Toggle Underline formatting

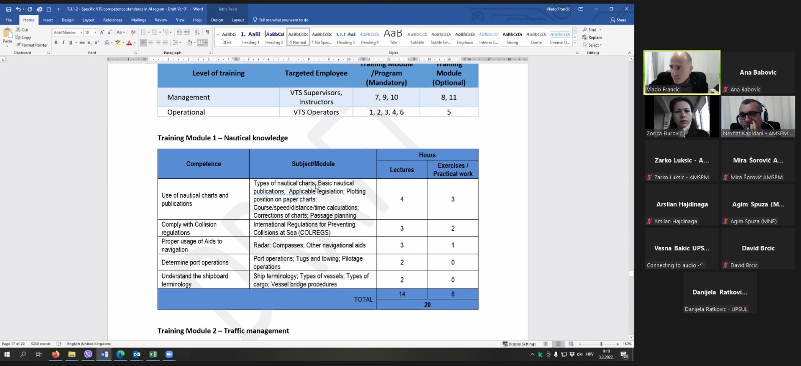tap(71, 43)
